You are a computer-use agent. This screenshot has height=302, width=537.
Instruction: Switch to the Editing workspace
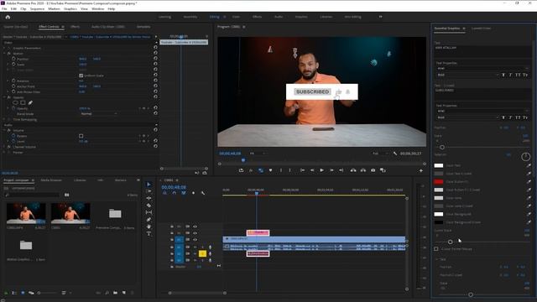click(x=215, y=17)
